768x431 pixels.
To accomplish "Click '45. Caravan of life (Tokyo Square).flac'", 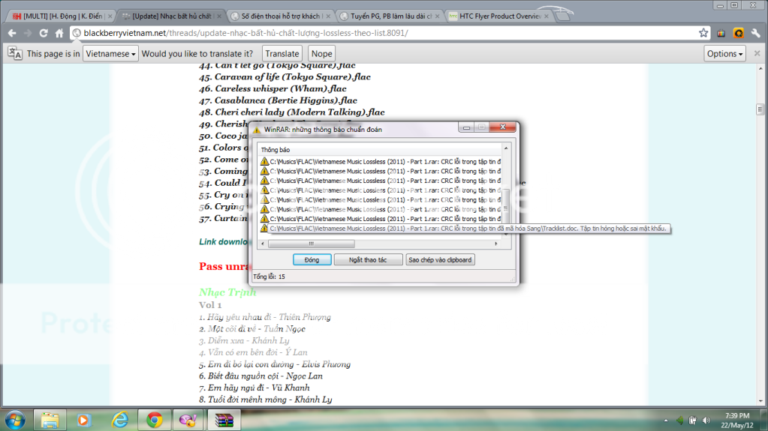I will coord(285,76).
